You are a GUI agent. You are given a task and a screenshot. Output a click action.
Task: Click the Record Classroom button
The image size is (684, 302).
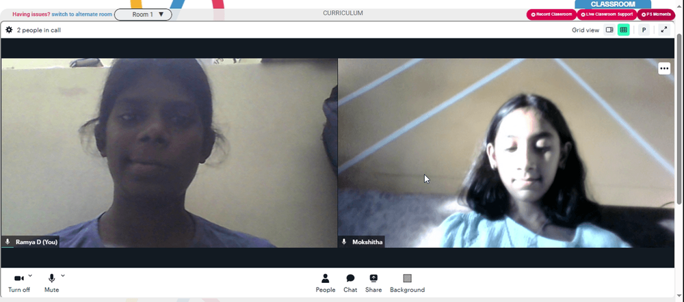coord(551,14)
